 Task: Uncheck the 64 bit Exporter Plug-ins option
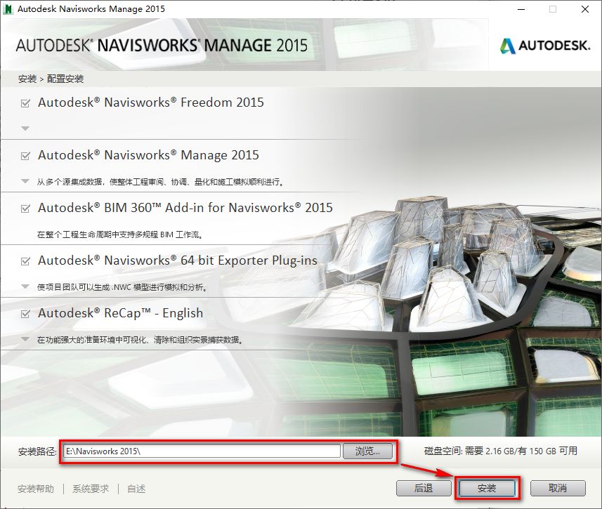(23, 260)
